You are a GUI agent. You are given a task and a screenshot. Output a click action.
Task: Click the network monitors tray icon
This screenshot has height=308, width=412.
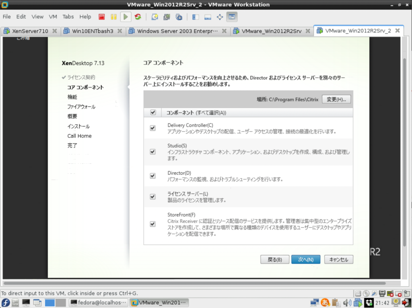click(x=315, y=303)
